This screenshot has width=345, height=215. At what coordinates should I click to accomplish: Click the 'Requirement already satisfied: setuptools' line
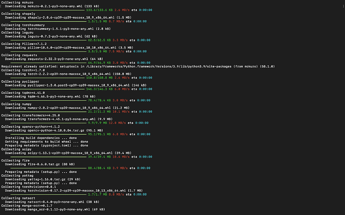pyautogui.click(x=138, y=66)
